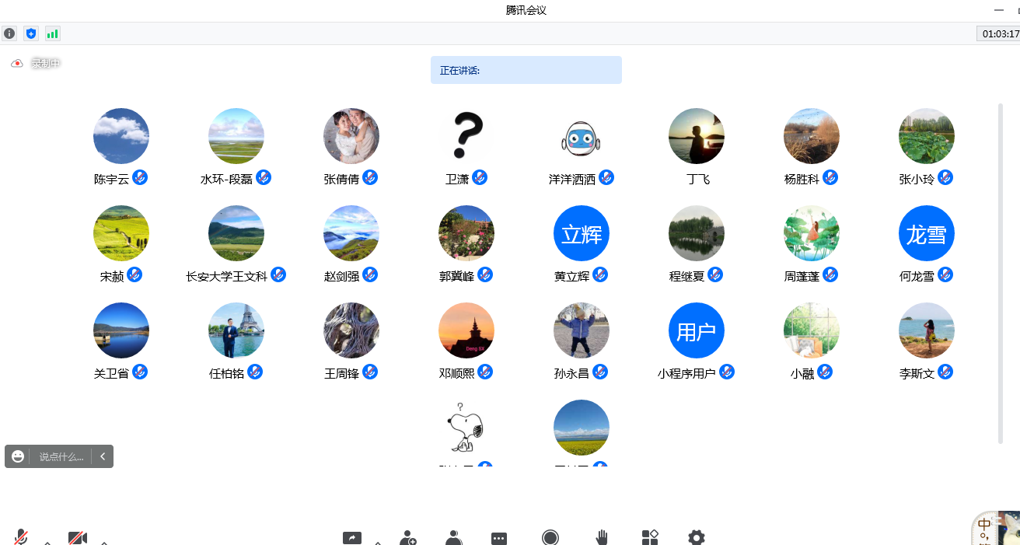Unmute the microphone in bottom toolbar
This screenshot has height=545, width=1020.
click(x=21, y=537)
